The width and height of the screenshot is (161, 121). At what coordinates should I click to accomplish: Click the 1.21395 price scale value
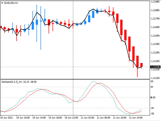point(155,53)
